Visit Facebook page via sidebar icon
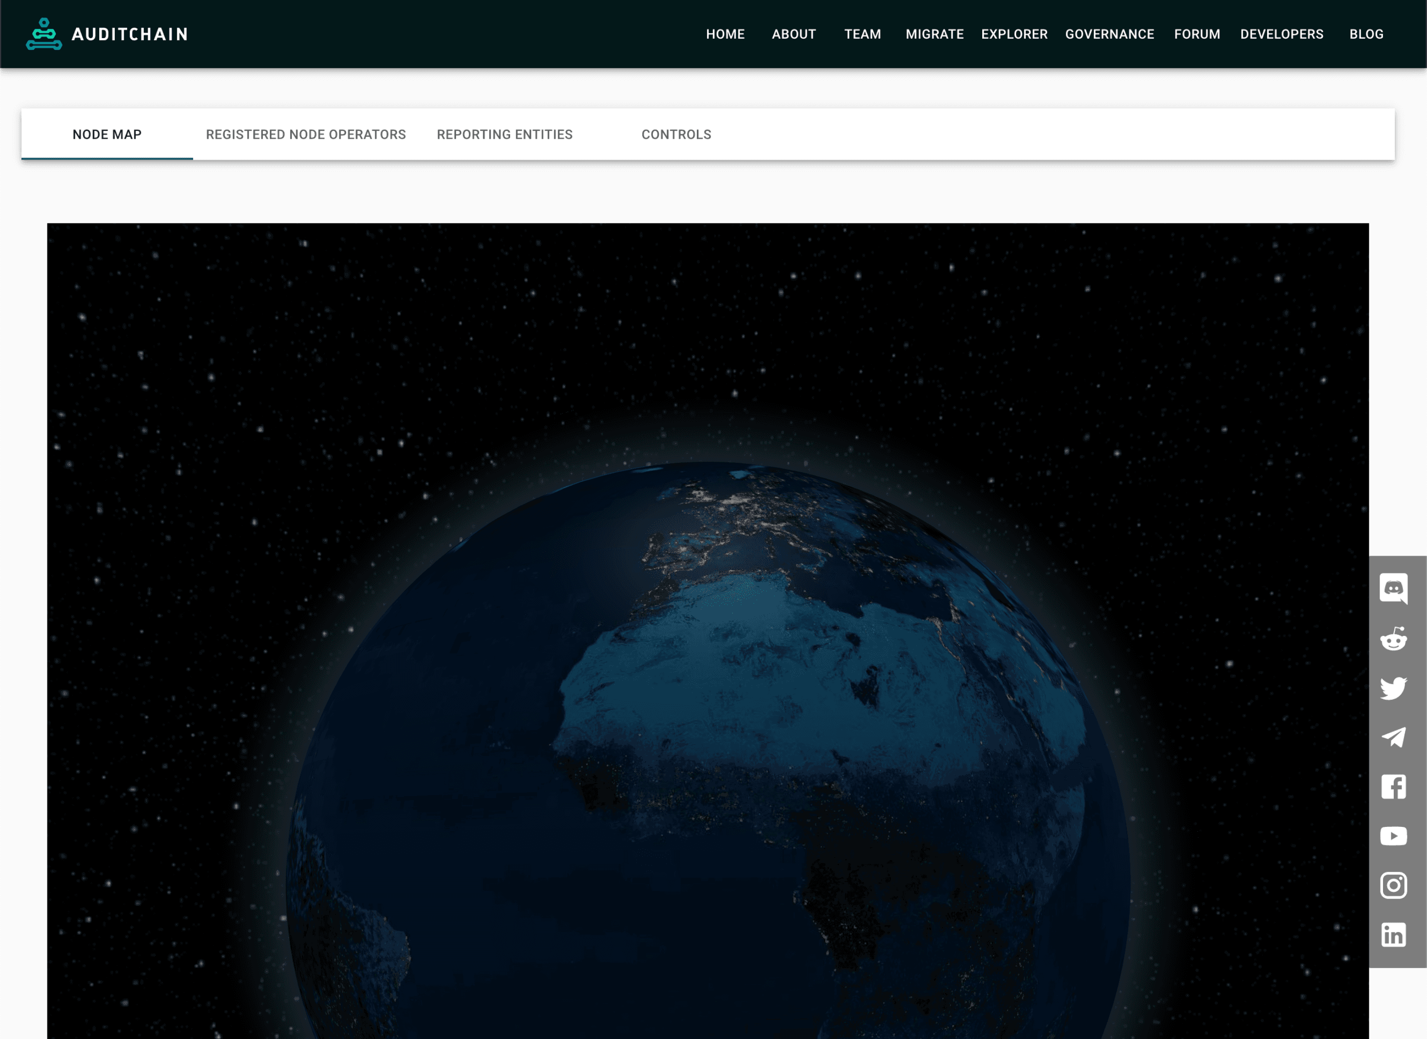Screen dimensions: 1427x1039 1394,786
